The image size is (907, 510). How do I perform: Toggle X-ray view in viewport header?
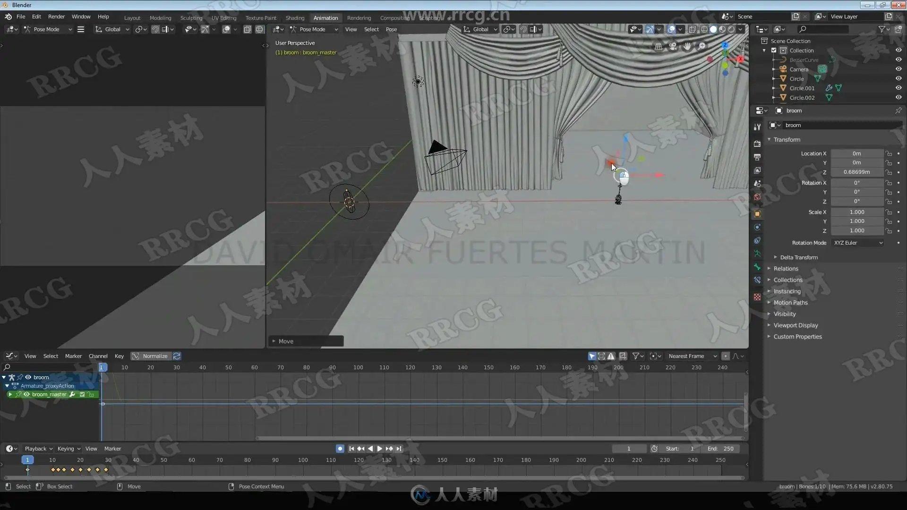[692, 29]
